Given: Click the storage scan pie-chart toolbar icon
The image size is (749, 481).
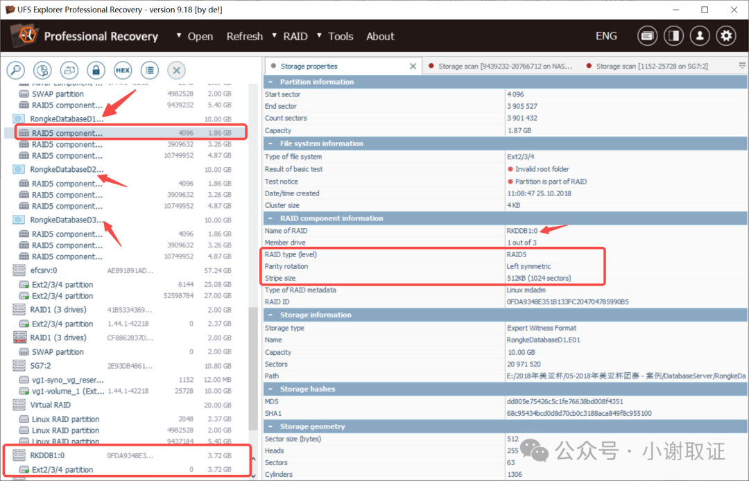Looking at the screenshot, I should [42, 71].
